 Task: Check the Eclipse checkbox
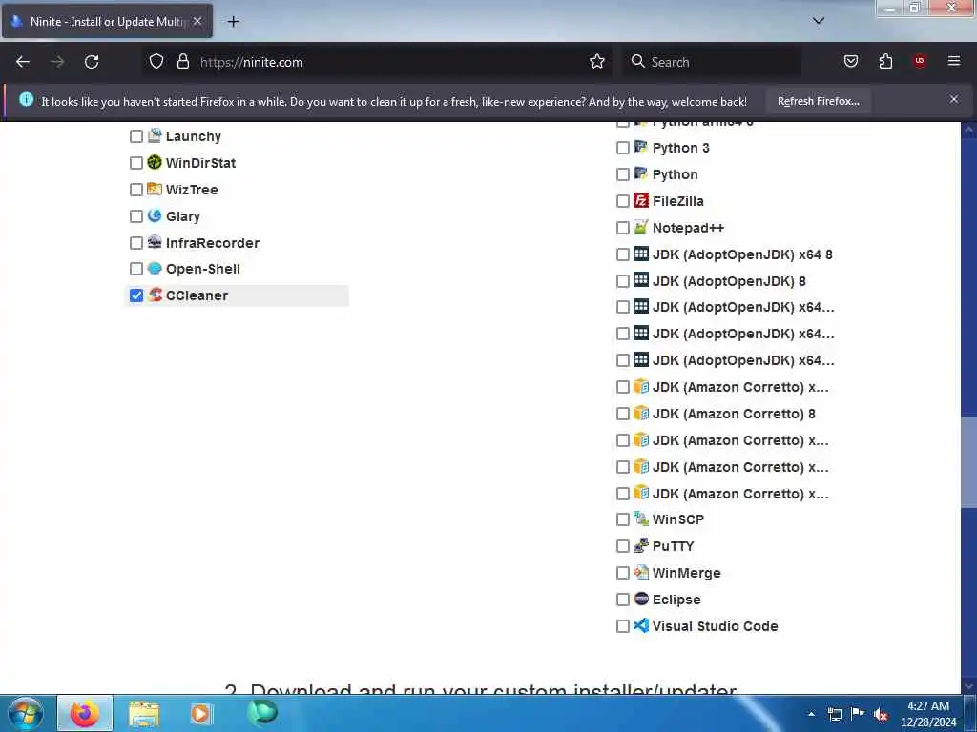click(622, 600)
